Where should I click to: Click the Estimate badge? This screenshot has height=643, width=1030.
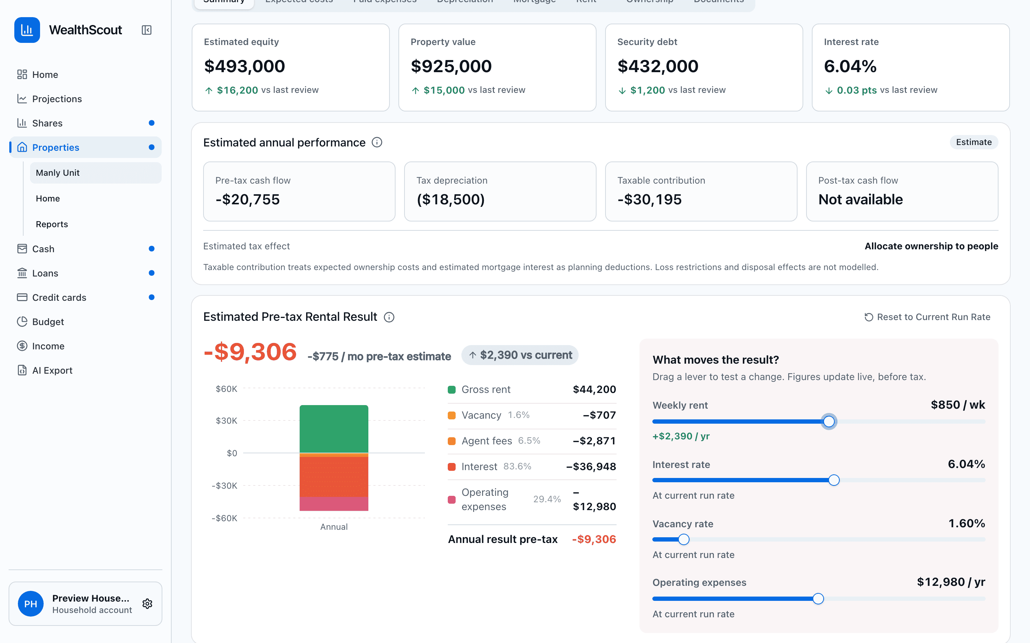[974, 142]
